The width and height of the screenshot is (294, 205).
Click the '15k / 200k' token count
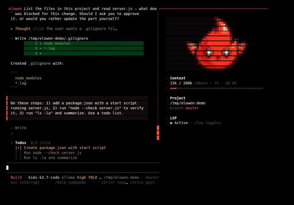click(181, 83)
